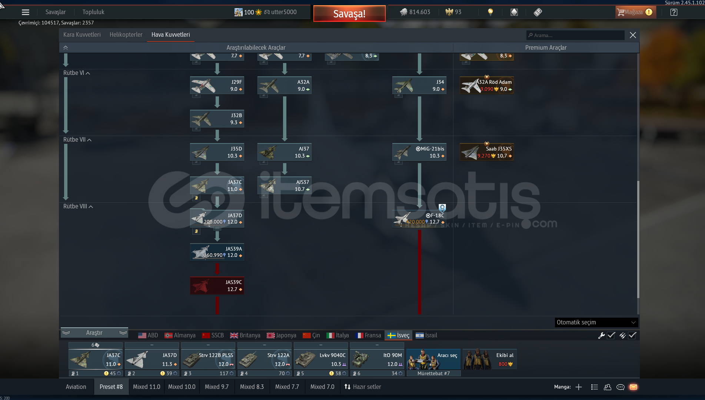Toggle the automatic ammo refill checkbox
This screenshot has width=705, height=400.
coord(632,335)
